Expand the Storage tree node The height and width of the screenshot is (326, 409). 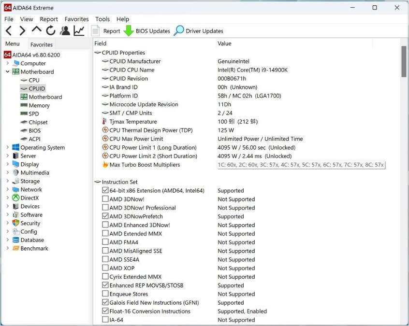pos(7,181)
